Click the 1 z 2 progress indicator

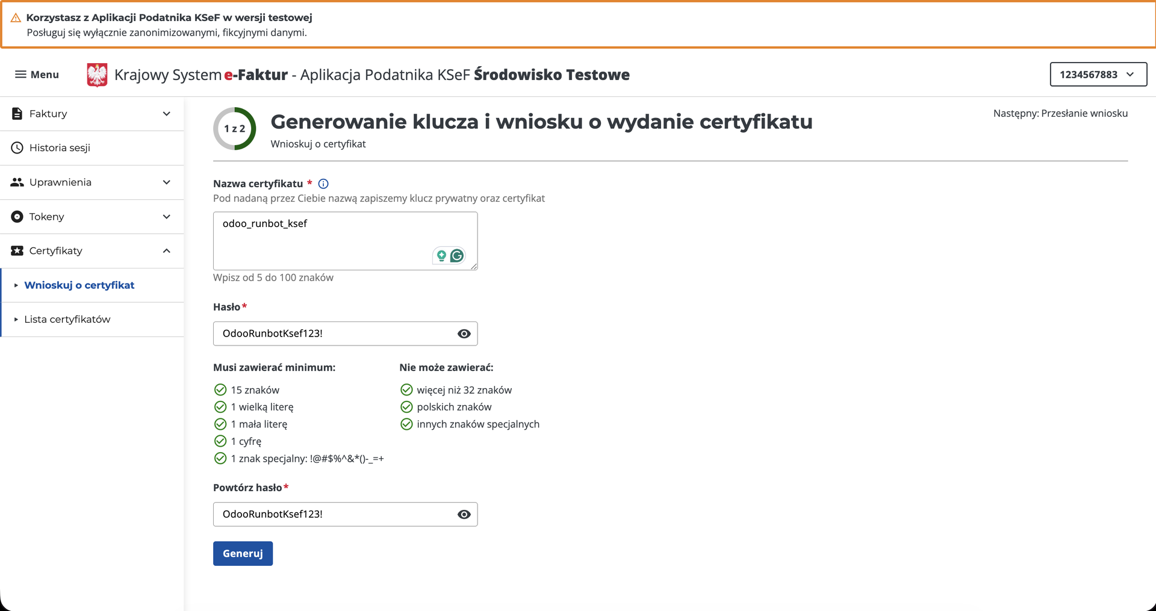click(x=235, y=129)
